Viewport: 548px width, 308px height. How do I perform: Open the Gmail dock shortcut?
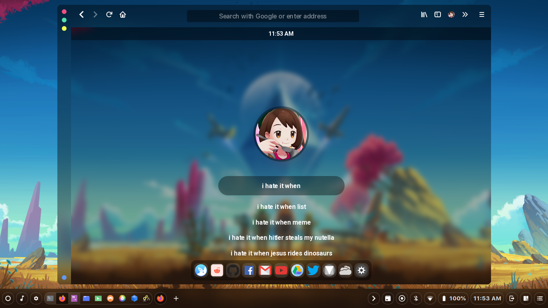click(x=265, y=270)
